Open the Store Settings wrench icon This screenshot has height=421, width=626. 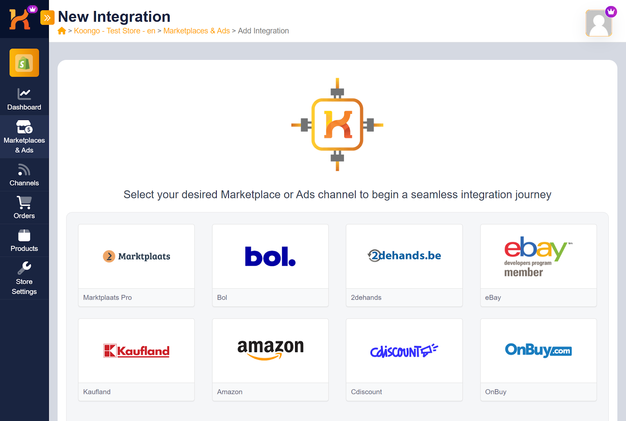pos(24,268)
